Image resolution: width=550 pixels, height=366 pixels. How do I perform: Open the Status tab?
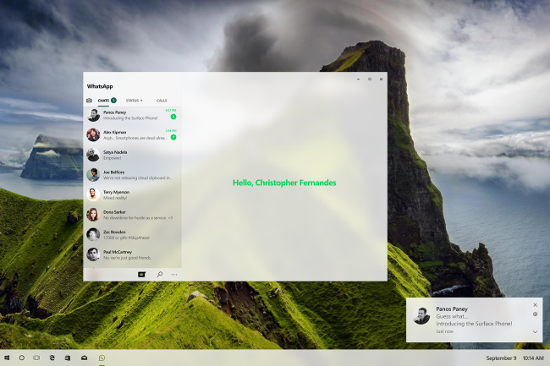point(132,101)
